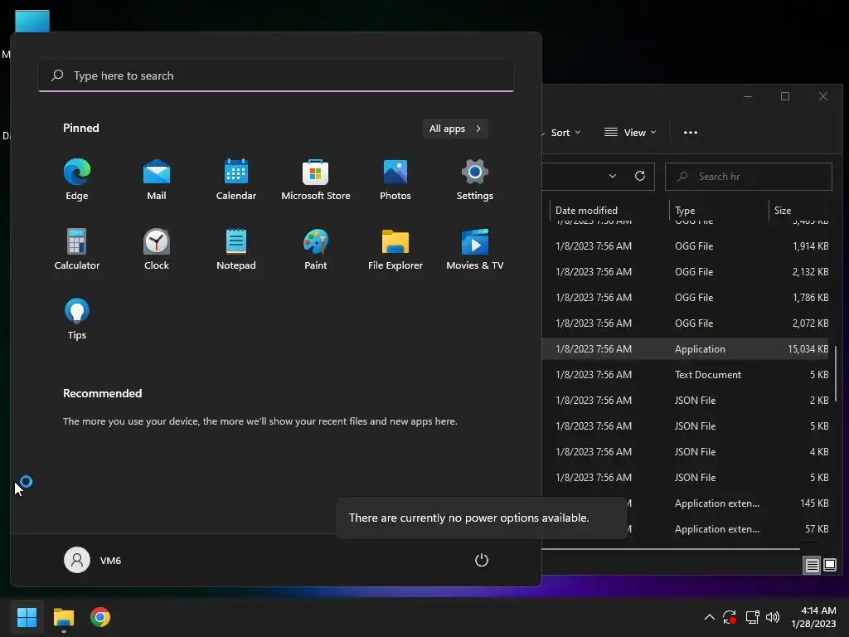Image resolution: width=849 pixels, height=637 pixels.
Task: Launch the Mail app
Action: (157, 180)
